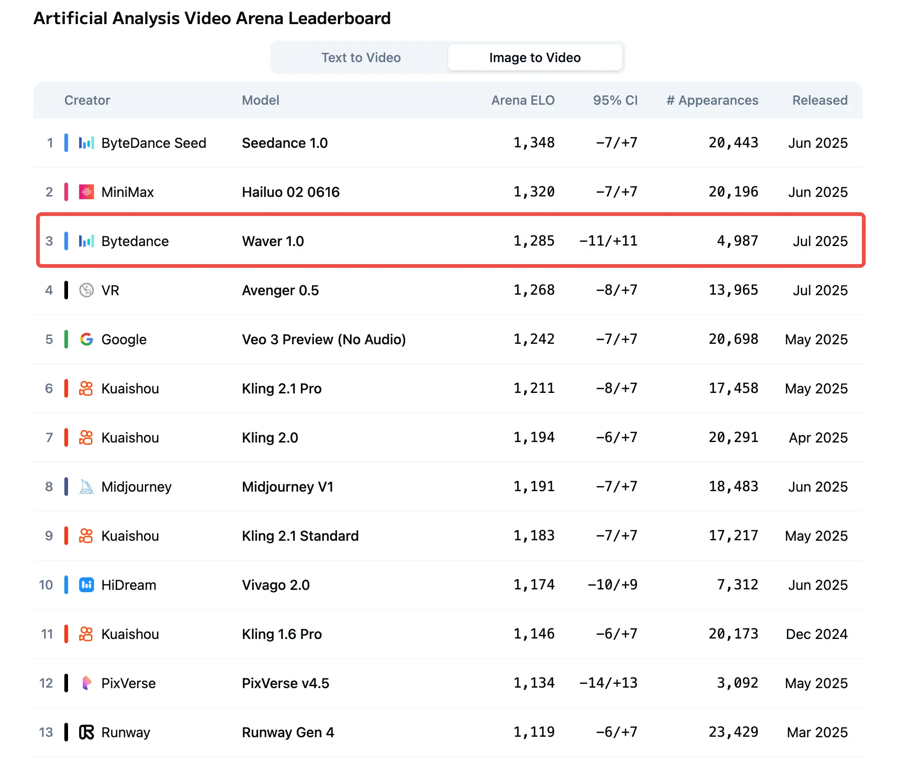Click the Google logo icon
The image size is (911, 759).
(87, 339)
